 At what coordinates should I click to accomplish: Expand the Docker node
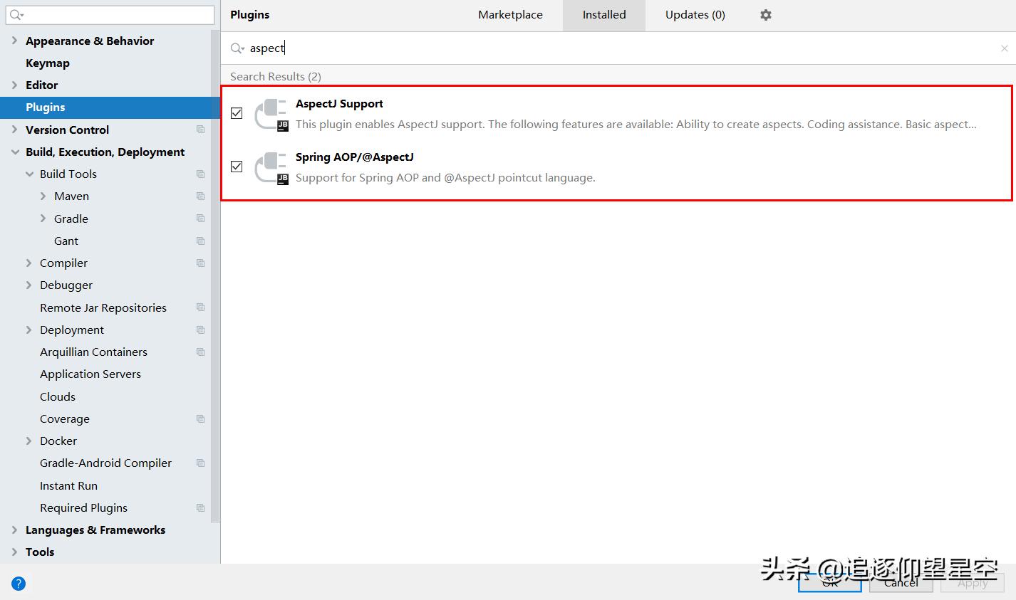coord(29,441)
